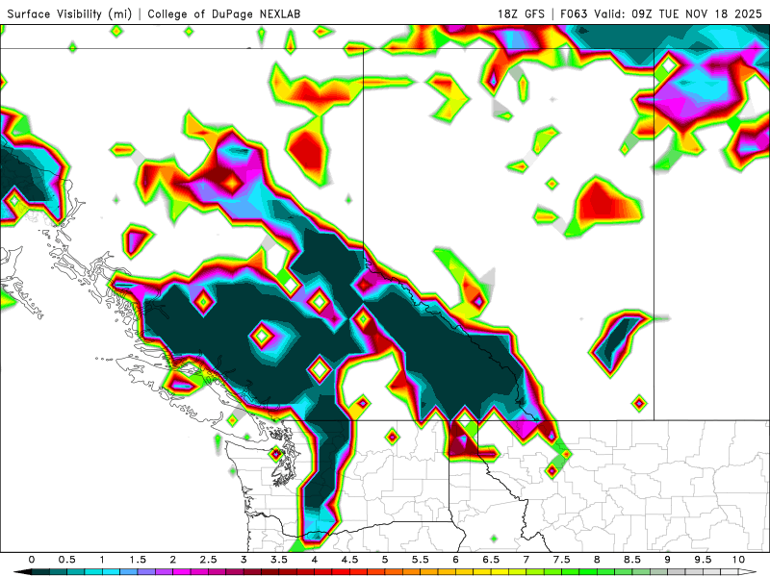This screenshot has width=770, height=577.
Task: Click the '7.5' value on the color scale
Action: [562, 560]
